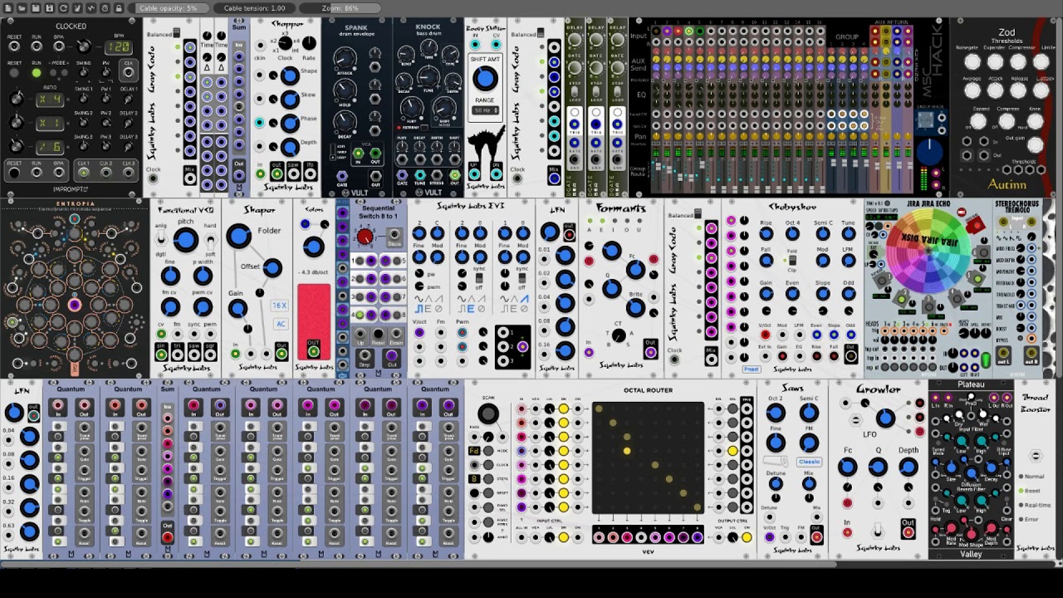Toggle Balanced switch on Gray Code beside Clocked

(176, 34)
